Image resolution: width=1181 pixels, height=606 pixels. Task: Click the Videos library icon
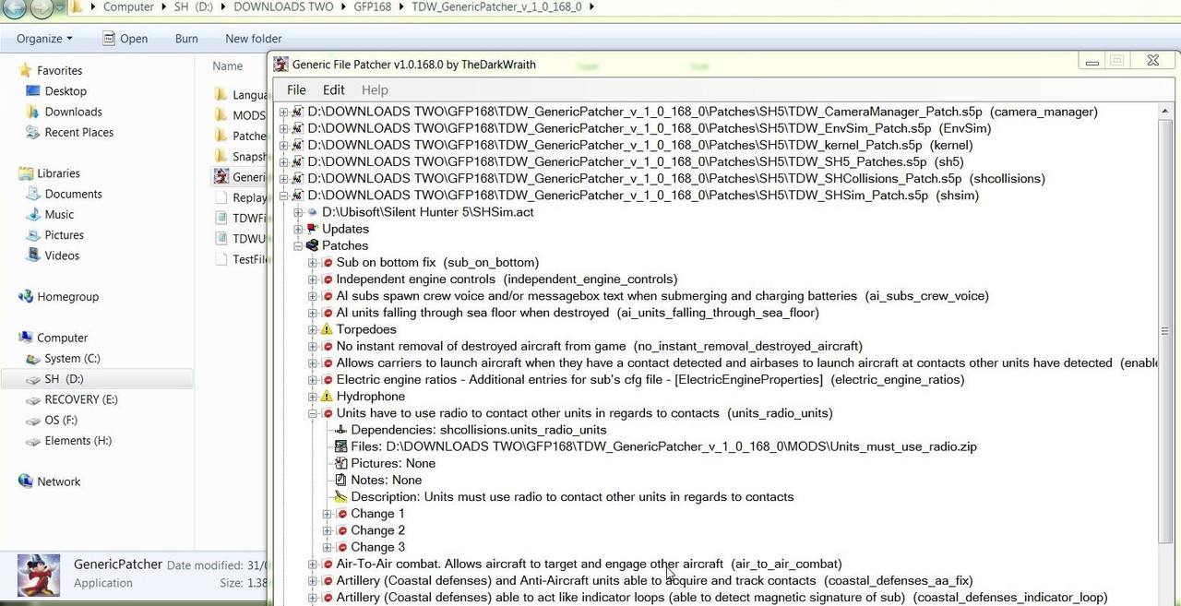pos(33,255)
